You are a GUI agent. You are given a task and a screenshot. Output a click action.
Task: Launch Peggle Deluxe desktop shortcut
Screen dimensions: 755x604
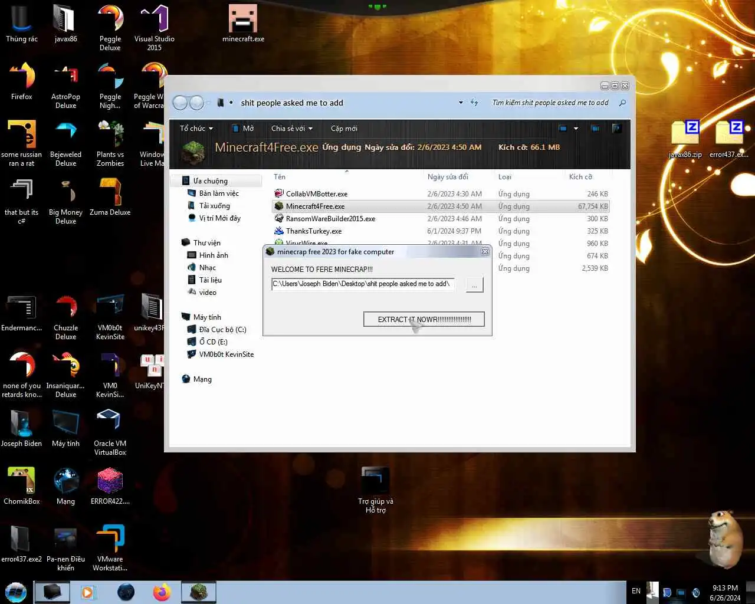(110, 28)
